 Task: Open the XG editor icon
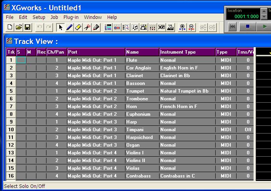coord(161,27)
